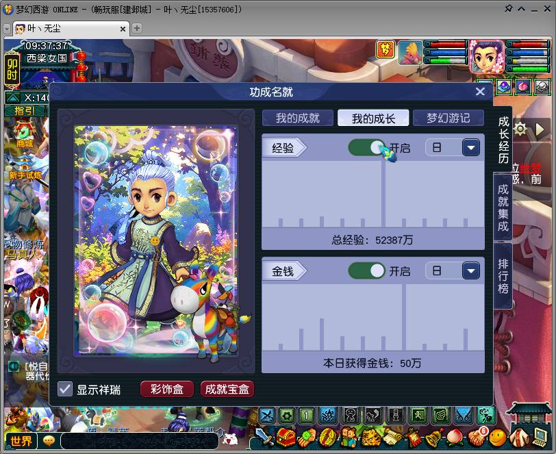Screen dimensions: 556x454
Task: Click the player character portrait
Action: 487,56
